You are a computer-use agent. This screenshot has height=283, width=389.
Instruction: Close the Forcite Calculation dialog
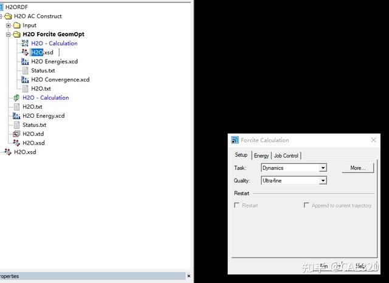(x=374, y=140)
